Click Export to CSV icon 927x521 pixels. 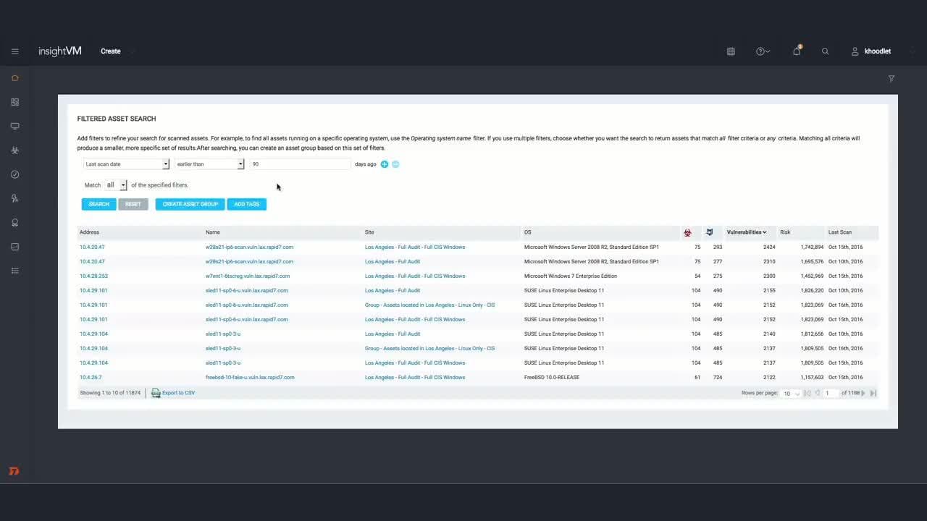pyautogui.click(x=156, y=393)
